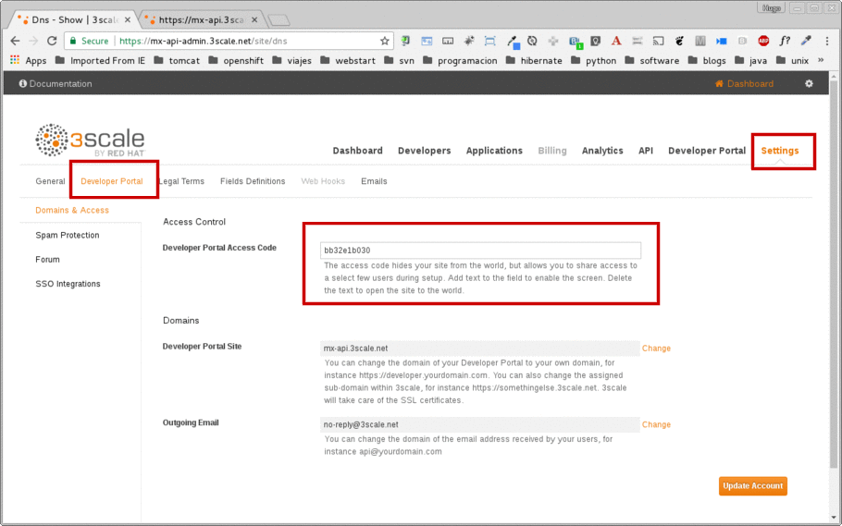Click the circular sync arrows extension icon

pos(532,41)
